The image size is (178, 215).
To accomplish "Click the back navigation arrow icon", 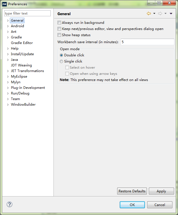I will [149, 13].
